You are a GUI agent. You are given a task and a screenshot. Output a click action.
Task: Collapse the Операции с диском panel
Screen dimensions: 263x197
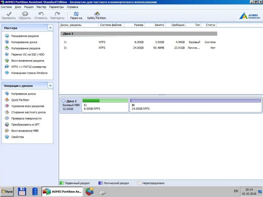(50, 86)
